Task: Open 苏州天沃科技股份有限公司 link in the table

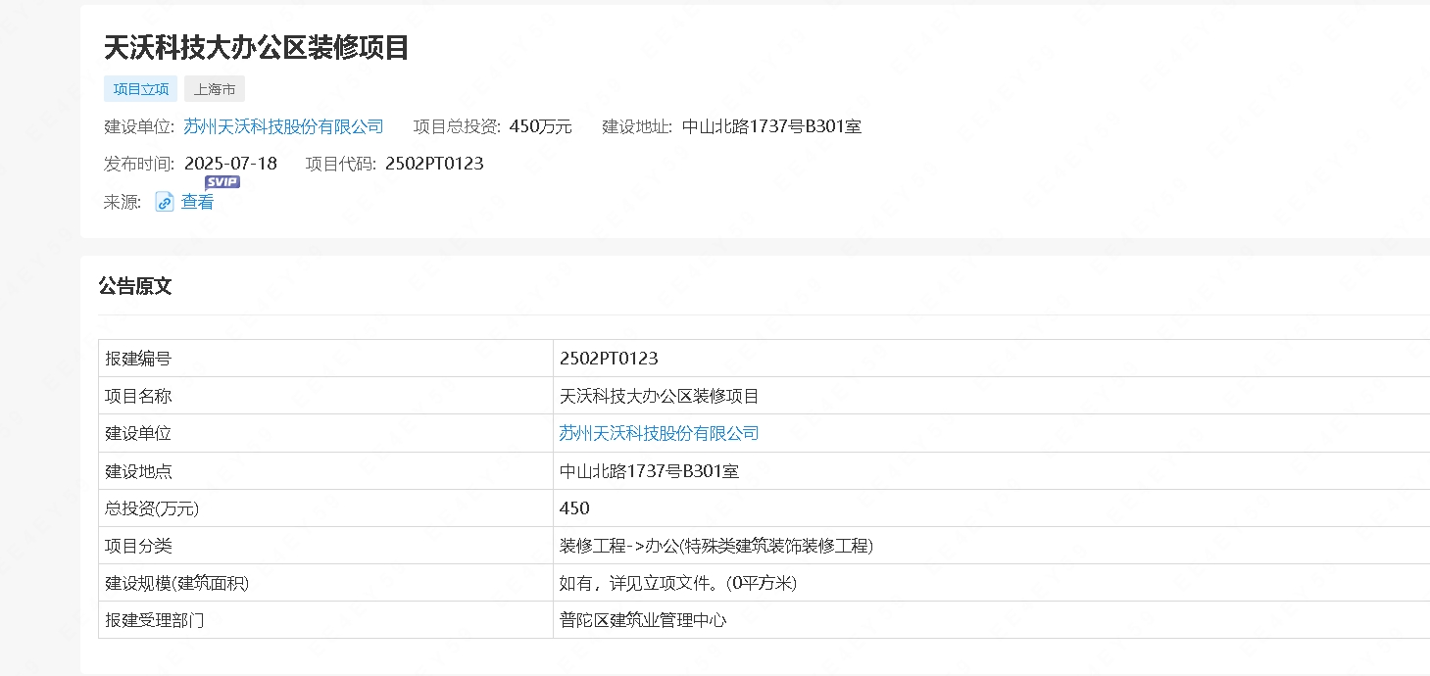Action: tap(659, 433)
